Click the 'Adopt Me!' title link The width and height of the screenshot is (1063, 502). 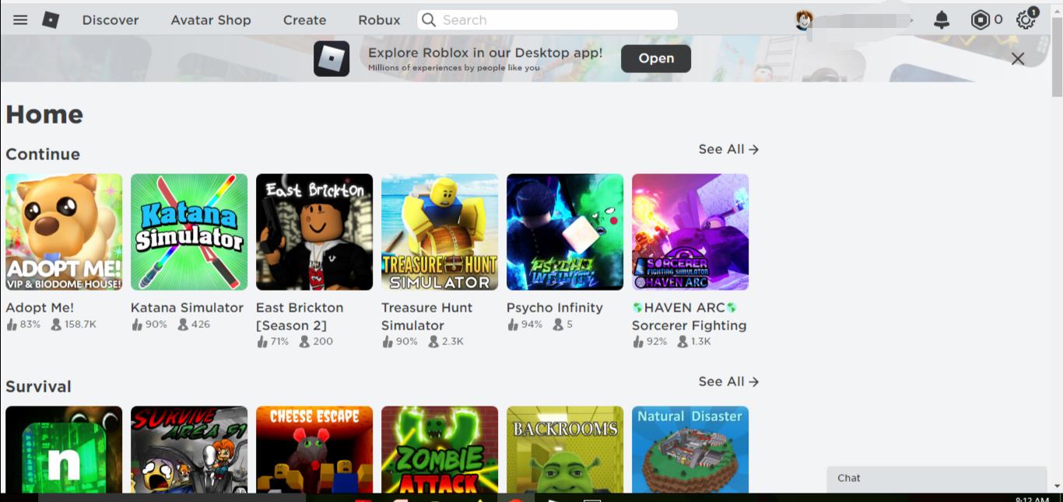(40, 308)
